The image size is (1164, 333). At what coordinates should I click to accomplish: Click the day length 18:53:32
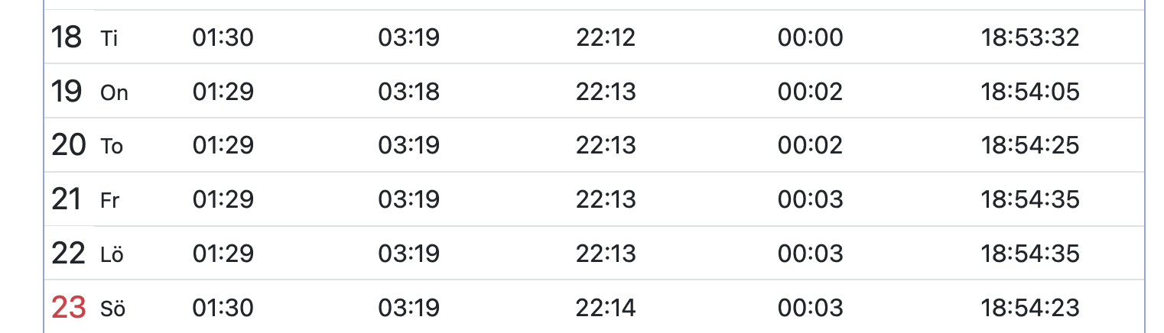[x=1029, y=38]
